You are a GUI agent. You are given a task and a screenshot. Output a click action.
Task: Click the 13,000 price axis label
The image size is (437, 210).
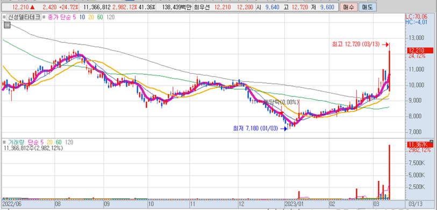[417, 38]
